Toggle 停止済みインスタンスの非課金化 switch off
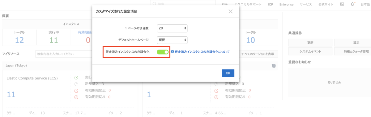Screen dimensions: 371x117 point(163,52)
